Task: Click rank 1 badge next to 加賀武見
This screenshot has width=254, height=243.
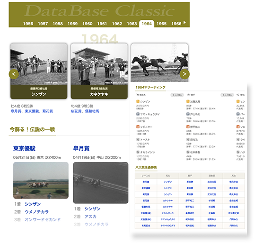Action: click(x=188, y=101)
